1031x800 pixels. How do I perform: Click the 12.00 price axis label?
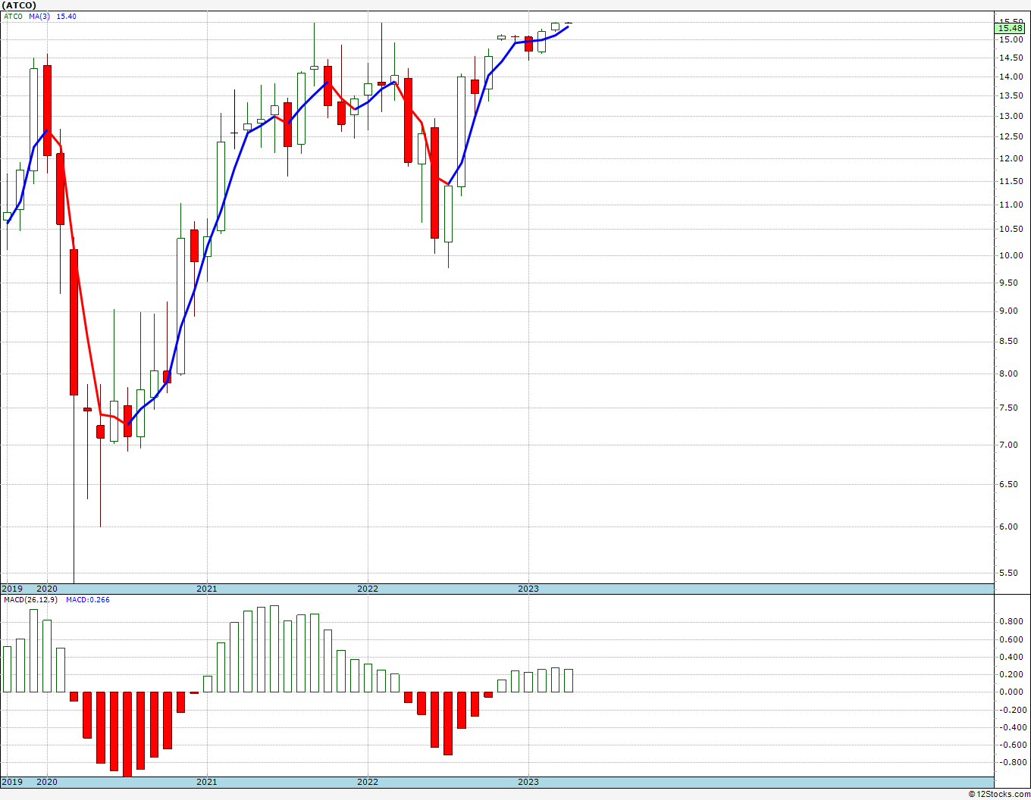1010,158
